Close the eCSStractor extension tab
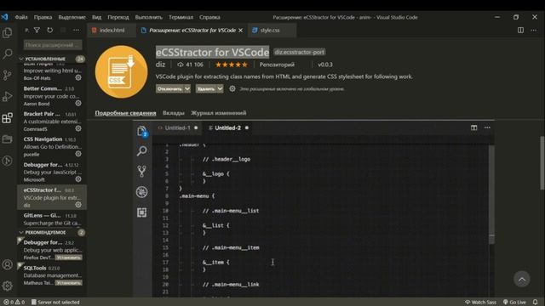The width and height of the screenshot is (545, 306). click(240, 31)
